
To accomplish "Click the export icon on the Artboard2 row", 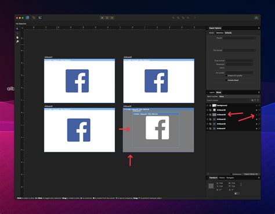I will (x=259, y=124).
